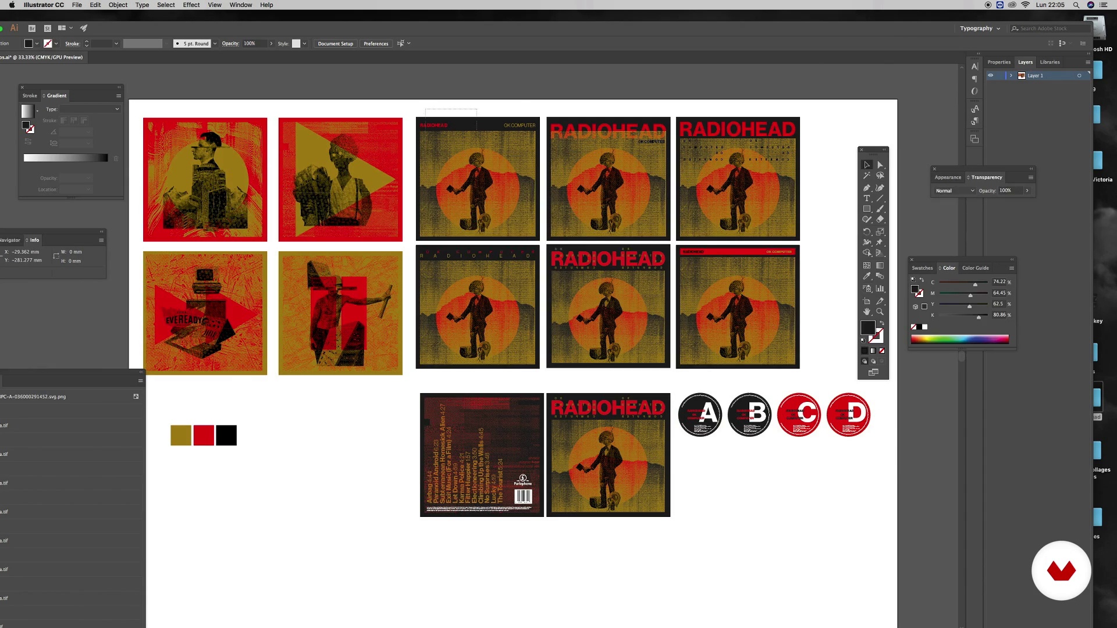Click the GPU performance rocket icon

pos(84,28)
